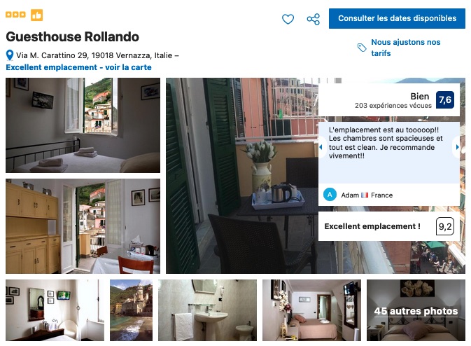Open Nous ajustons nos tarifs link
Screen dimensions: 471x346
tap(405, 48)
